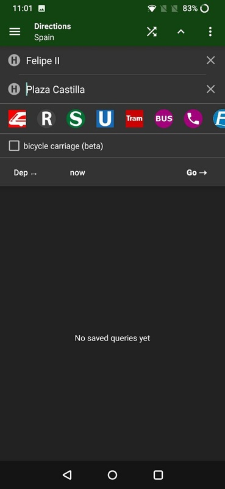Toggle the BUS product icon

click(163, 119)
